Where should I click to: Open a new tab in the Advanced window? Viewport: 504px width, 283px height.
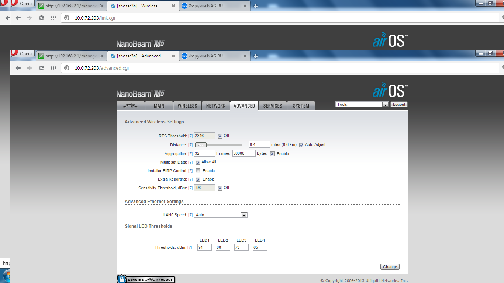click(x=256, y=56)
